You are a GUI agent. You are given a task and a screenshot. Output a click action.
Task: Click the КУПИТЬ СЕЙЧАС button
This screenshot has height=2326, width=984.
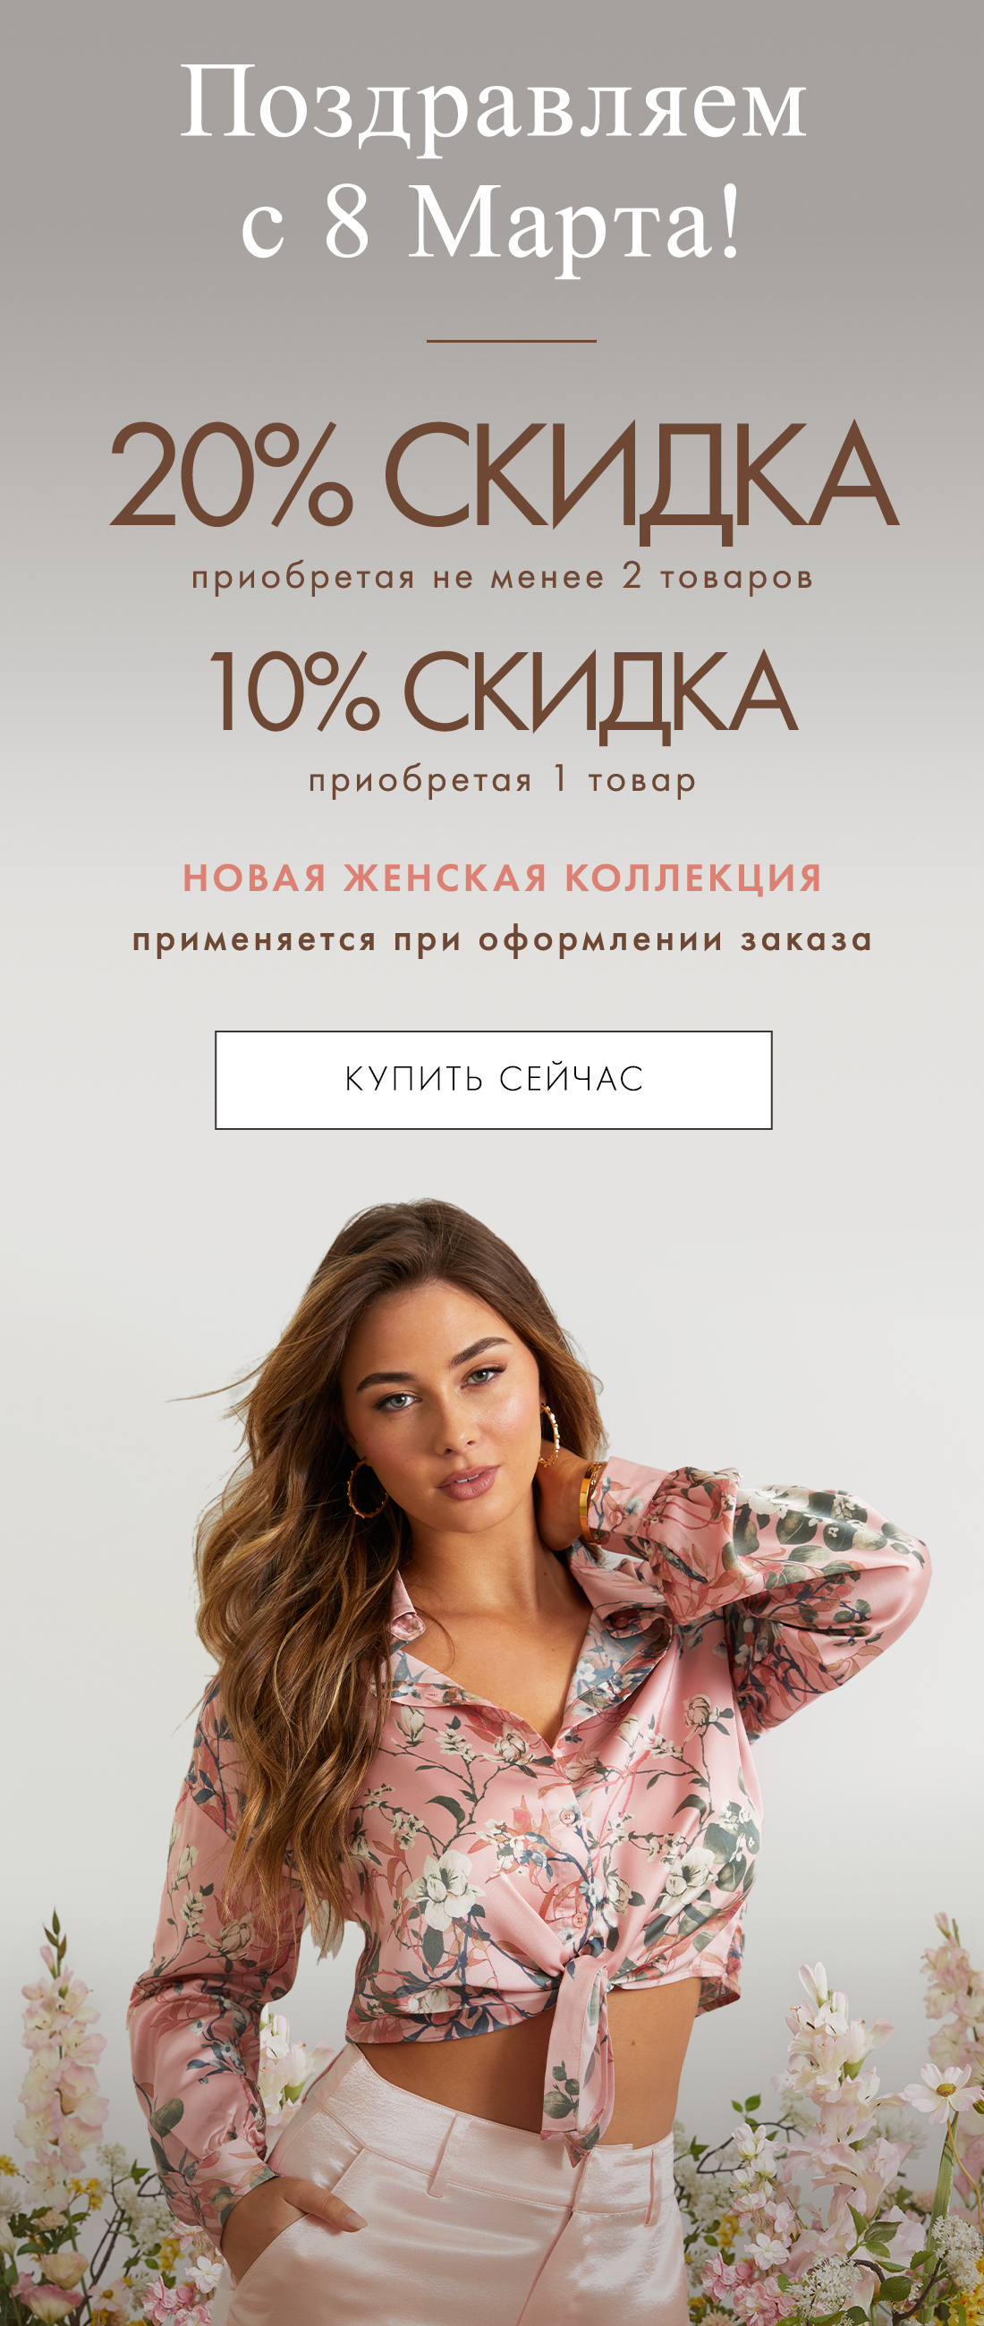point(493,1080)
